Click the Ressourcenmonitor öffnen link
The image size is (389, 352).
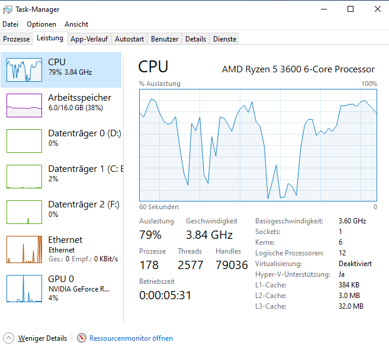(131, 338)
